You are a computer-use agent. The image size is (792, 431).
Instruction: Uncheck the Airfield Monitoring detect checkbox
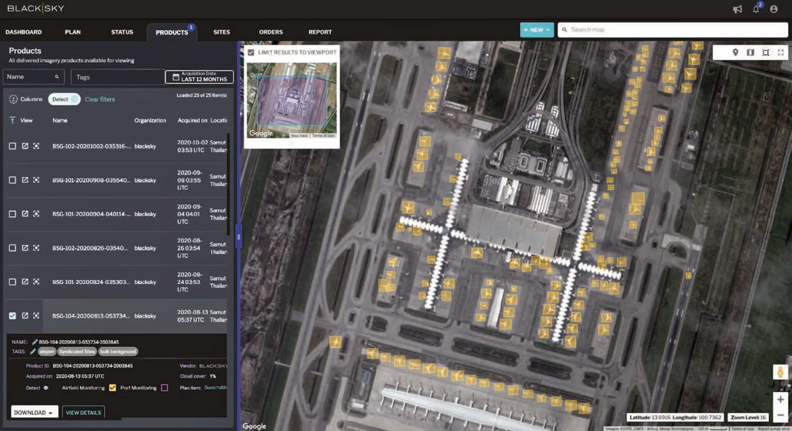(113, 388)
